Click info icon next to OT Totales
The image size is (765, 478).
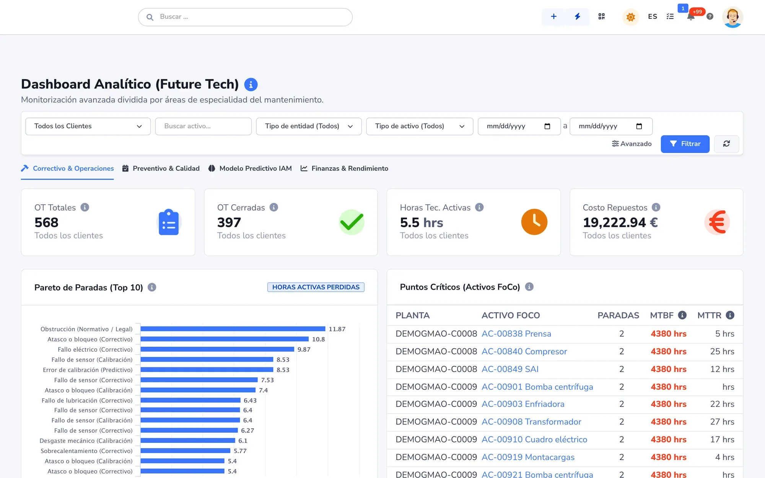[x=85, y=207]
